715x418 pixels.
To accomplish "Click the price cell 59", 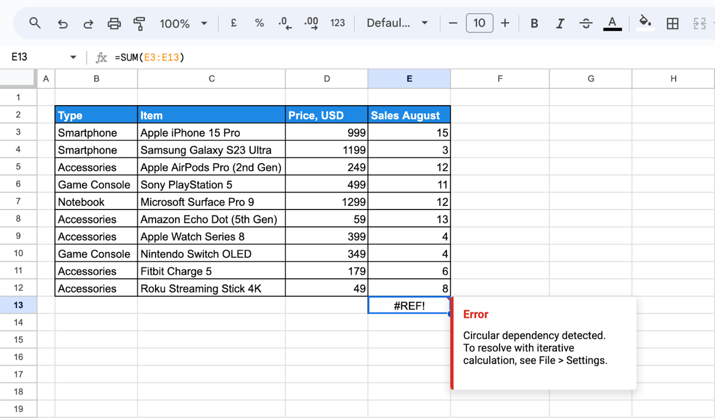I will (x=327, y=219).
